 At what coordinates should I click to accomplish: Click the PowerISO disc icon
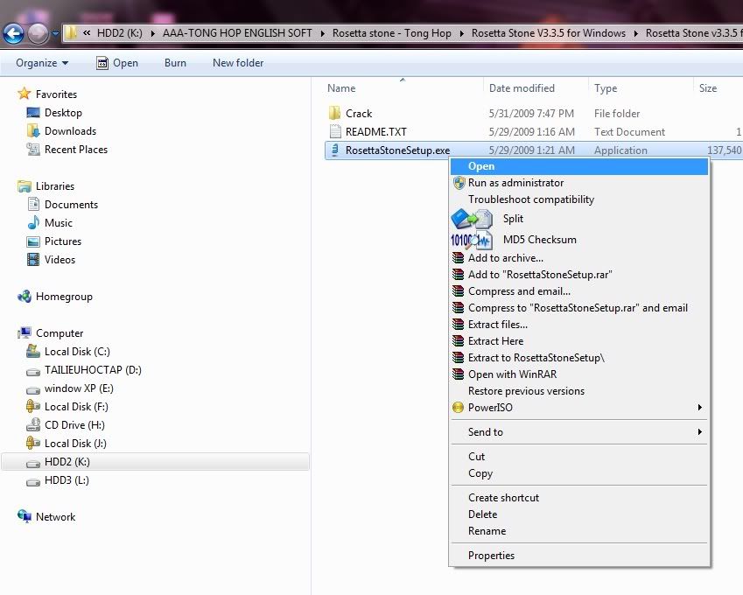point(459,408)
